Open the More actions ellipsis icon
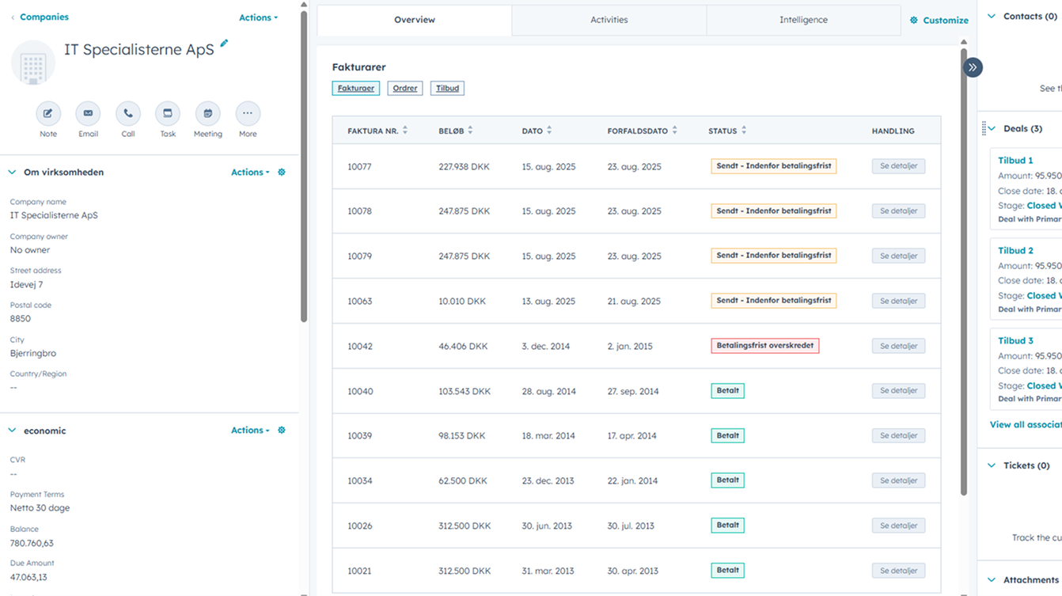1062x596 pixels. 248,114
